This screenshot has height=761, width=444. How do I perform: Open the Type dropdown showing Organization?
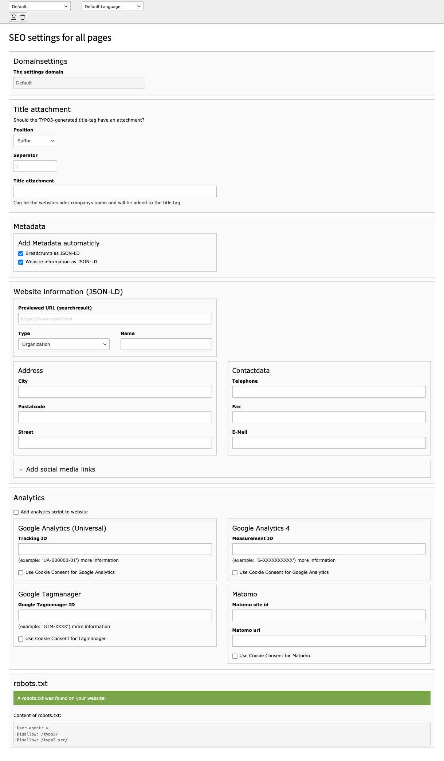point(64,344)
